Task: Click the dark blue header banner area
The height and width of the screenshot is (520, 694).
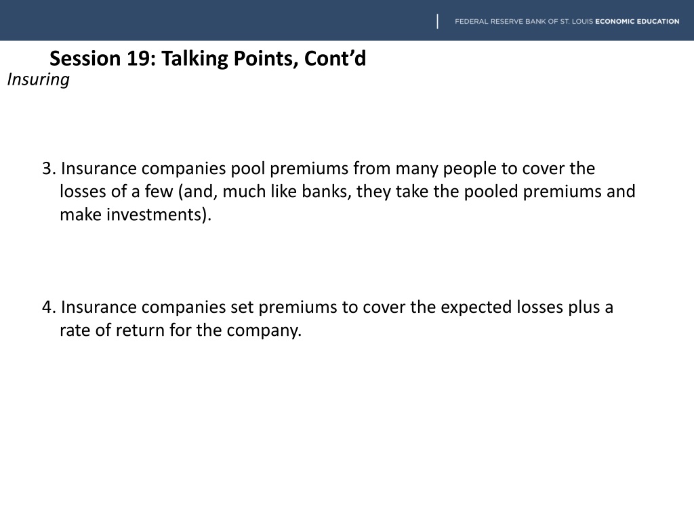Action: click(x=222, y=20)
